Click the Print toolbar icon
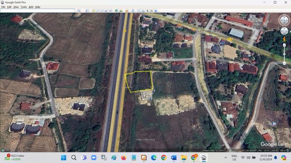 tap(143, 11)
